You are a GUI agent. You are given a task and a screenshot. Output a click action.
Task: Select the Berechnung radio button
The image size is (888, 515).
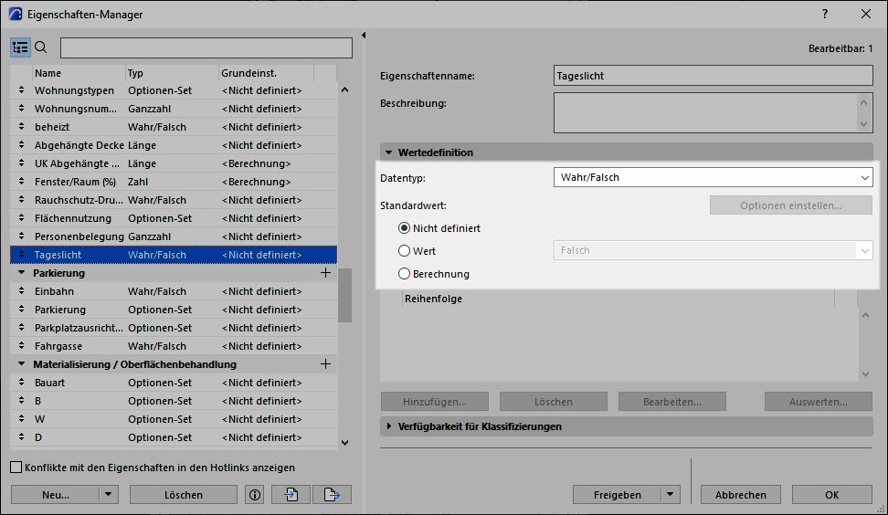(x=404, y=273)
